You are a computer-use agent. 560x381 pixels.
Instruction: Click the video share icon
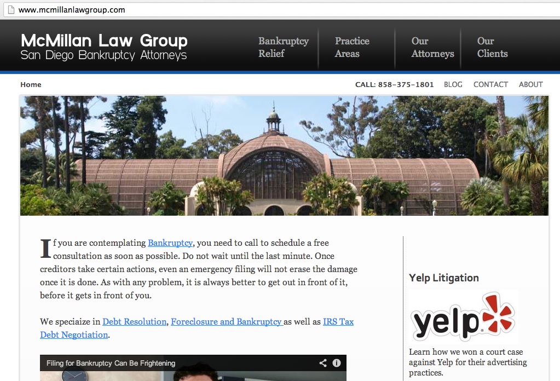323,363
